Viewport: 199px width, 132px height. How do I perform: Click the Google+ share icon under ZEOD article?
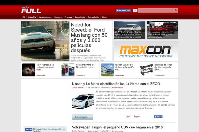click(x=129, y=117)
